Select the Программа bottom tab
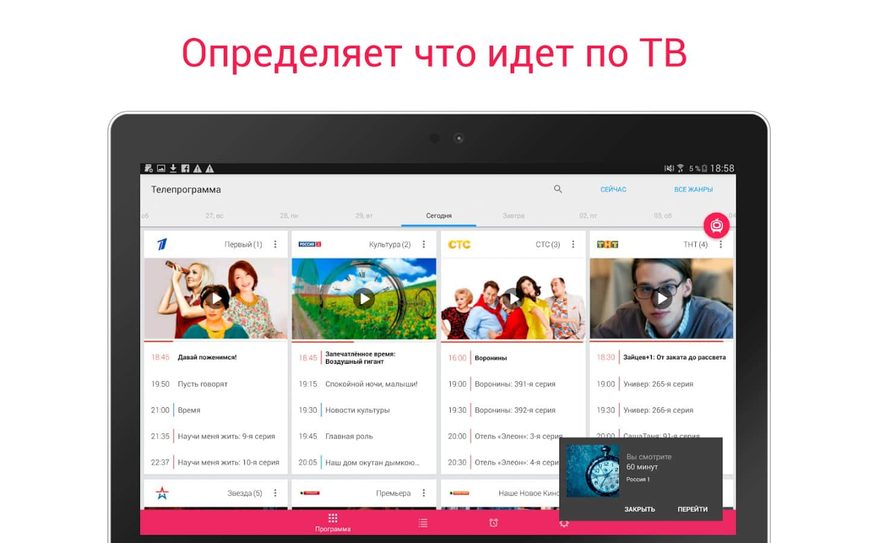The width and height of the screenshot is (869, 543). click(333, 522)
